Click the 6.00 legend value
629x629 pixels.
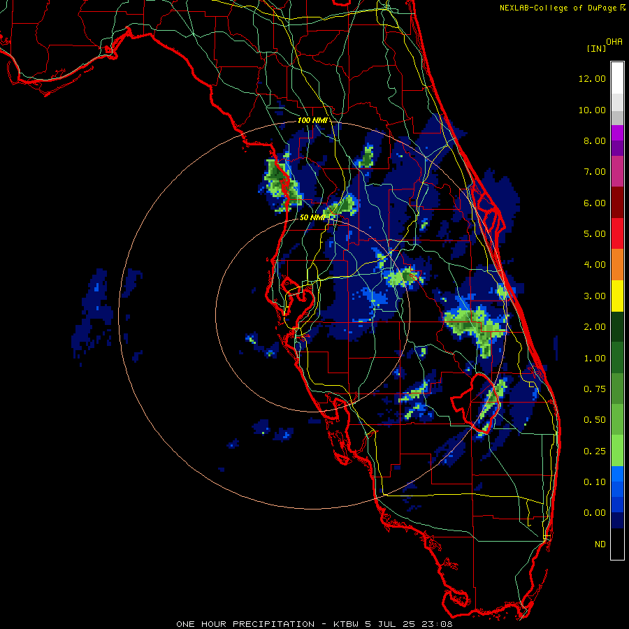[x=595, y=203]
